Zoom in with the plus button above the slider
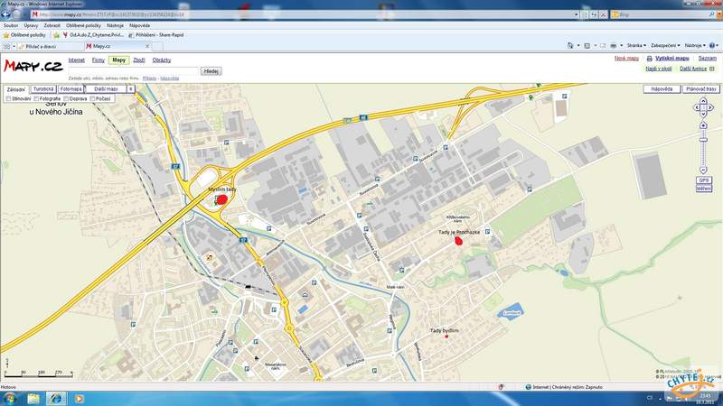This screenshot has height=406, width=723. pos(703,125)
